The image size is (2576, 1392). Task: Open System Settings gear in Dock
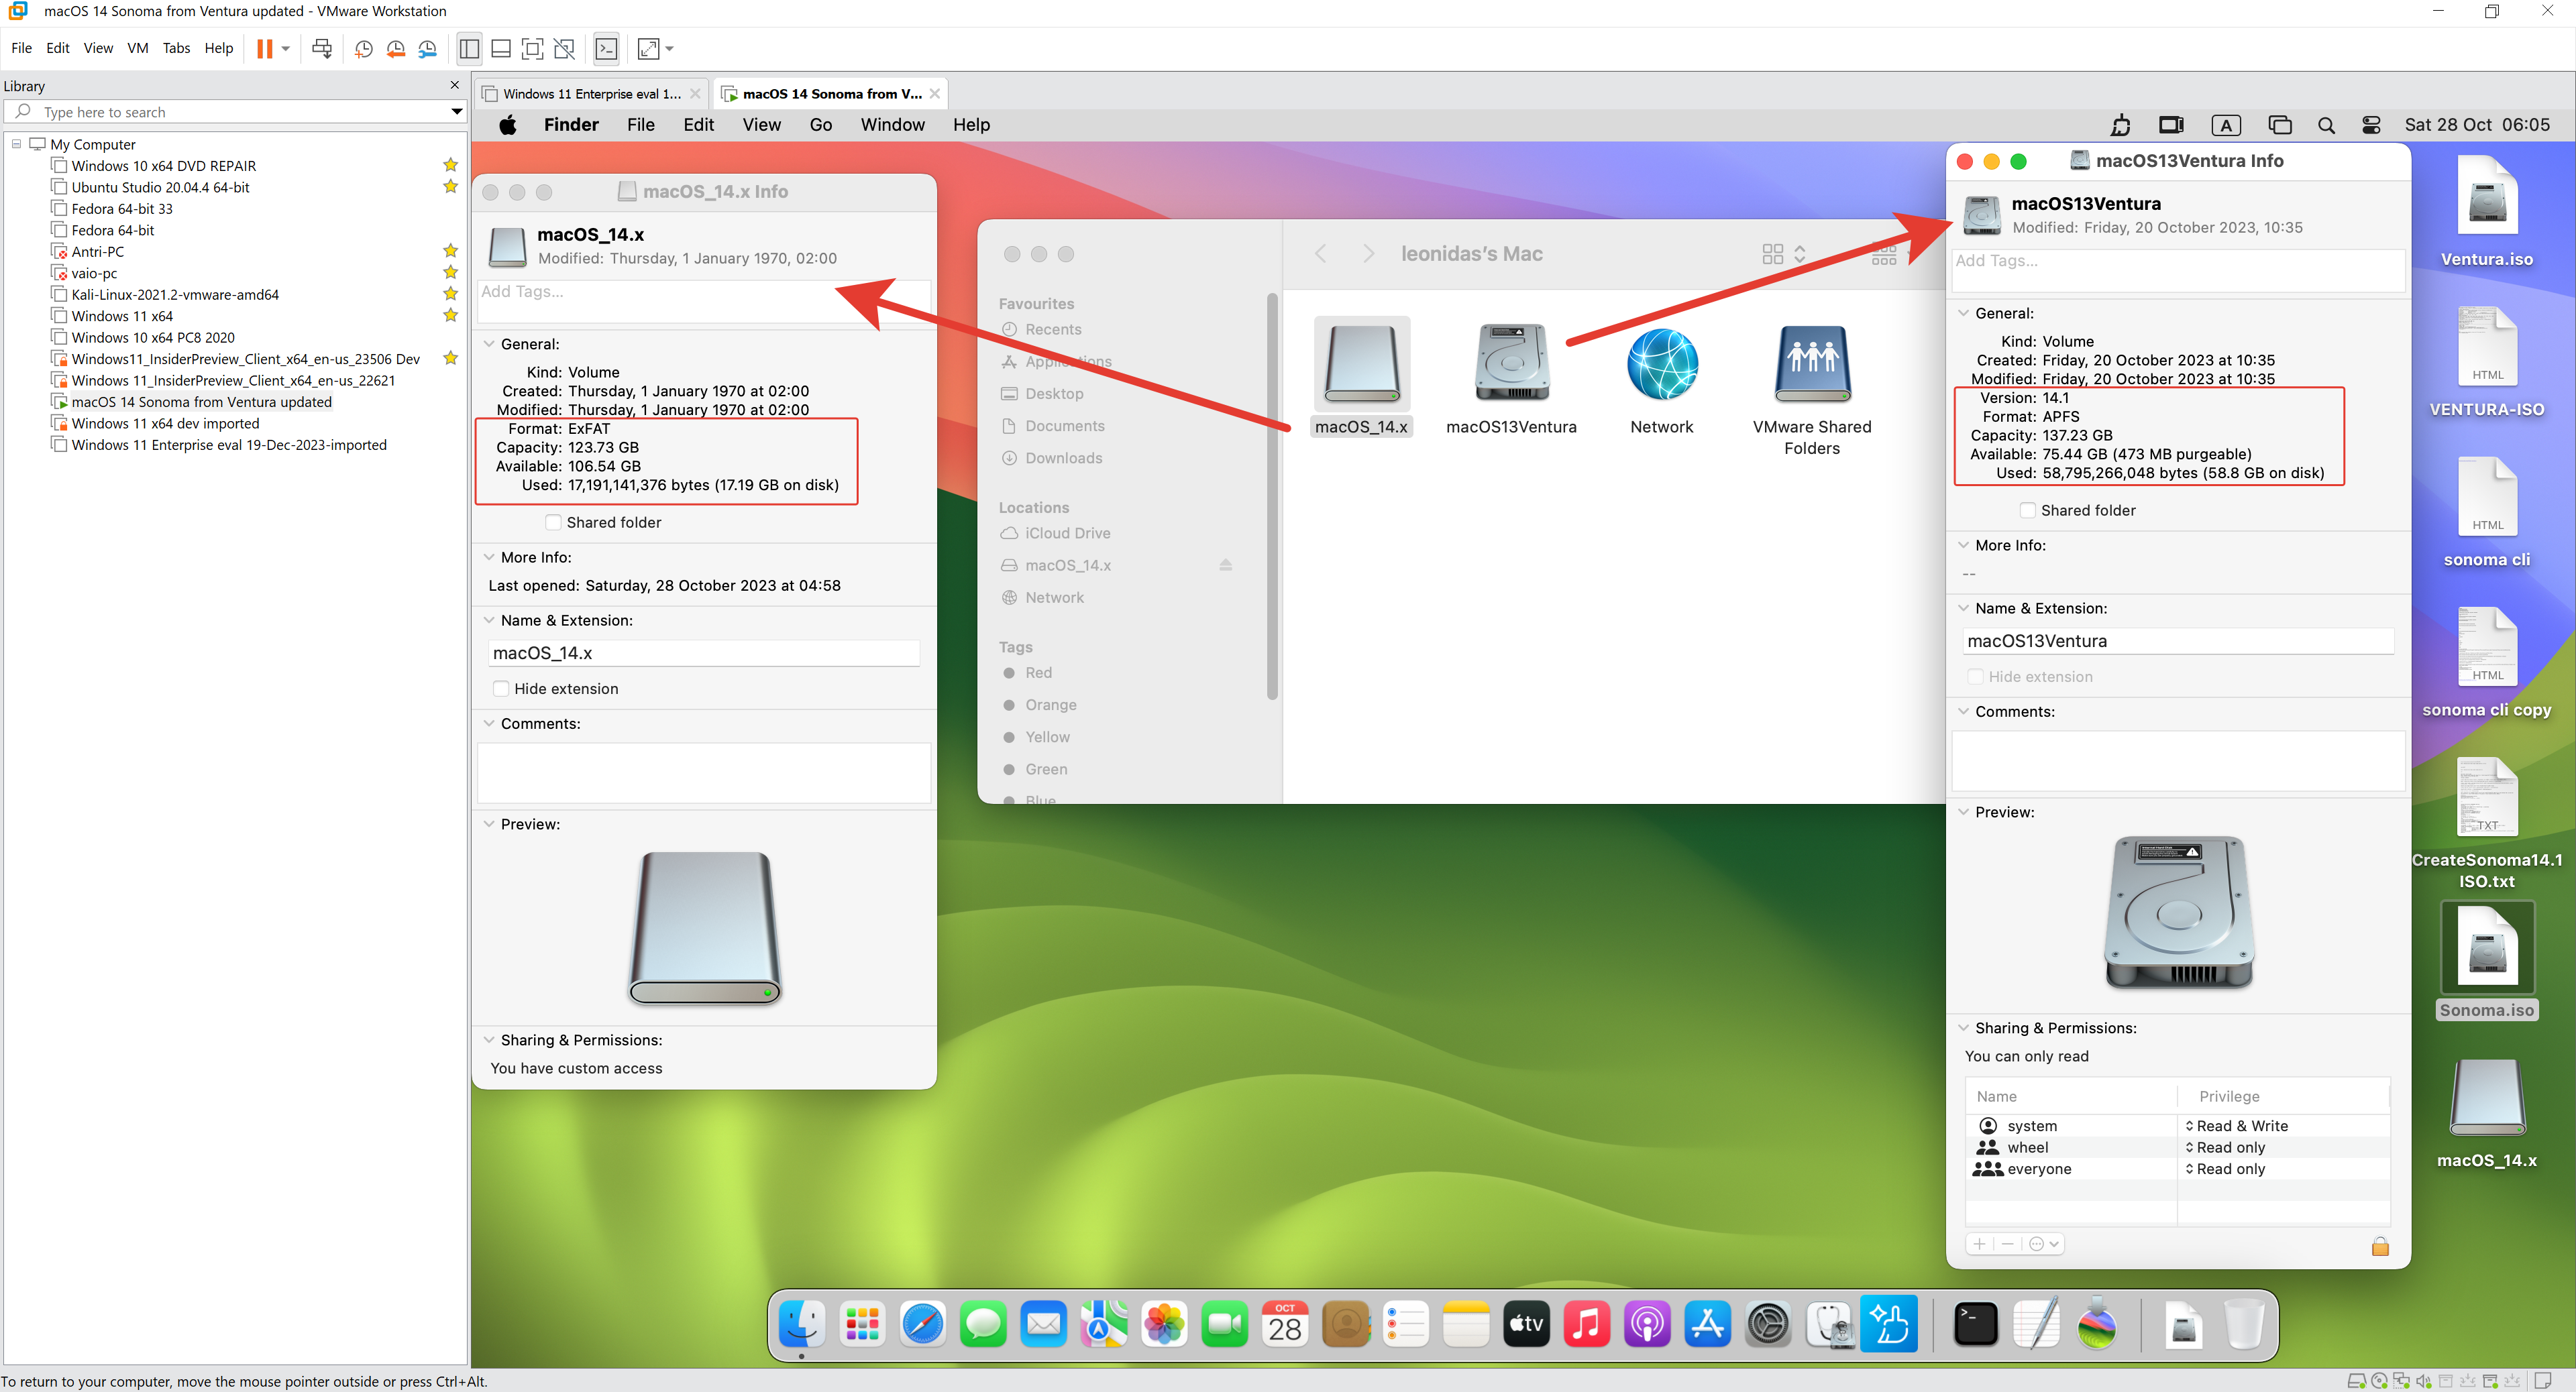tap(1768, 1324)
